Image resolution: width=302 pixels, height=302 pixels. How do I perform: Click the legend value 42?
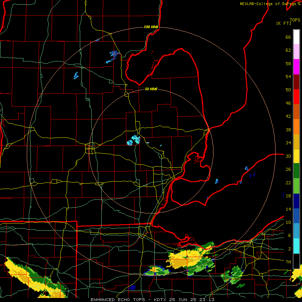click(x=288, y=116)
